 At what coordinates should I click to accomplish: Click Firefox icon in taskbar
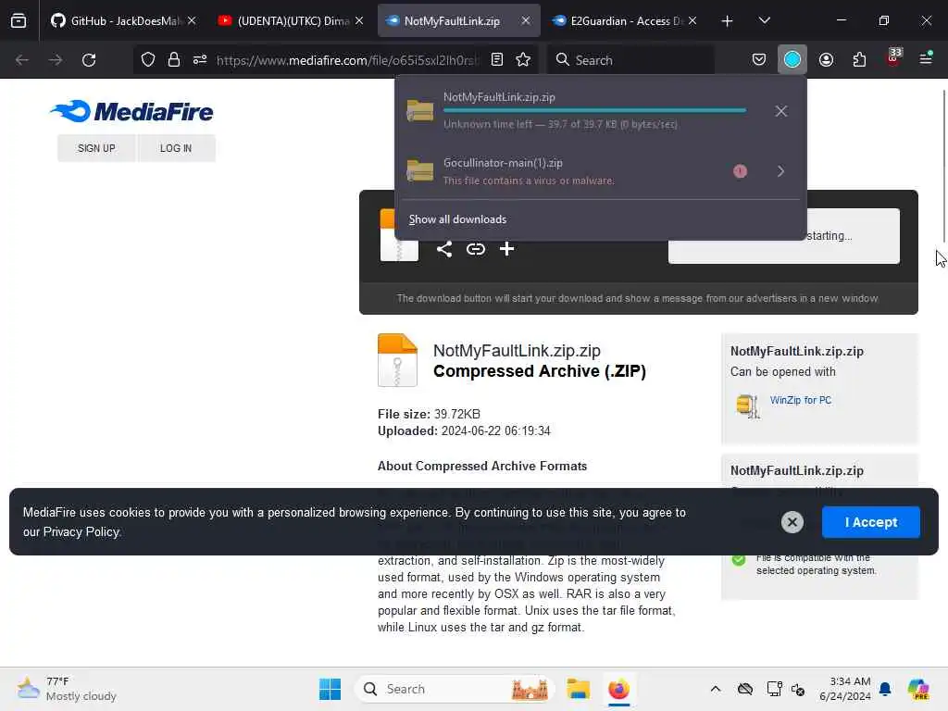pos(618,689)
